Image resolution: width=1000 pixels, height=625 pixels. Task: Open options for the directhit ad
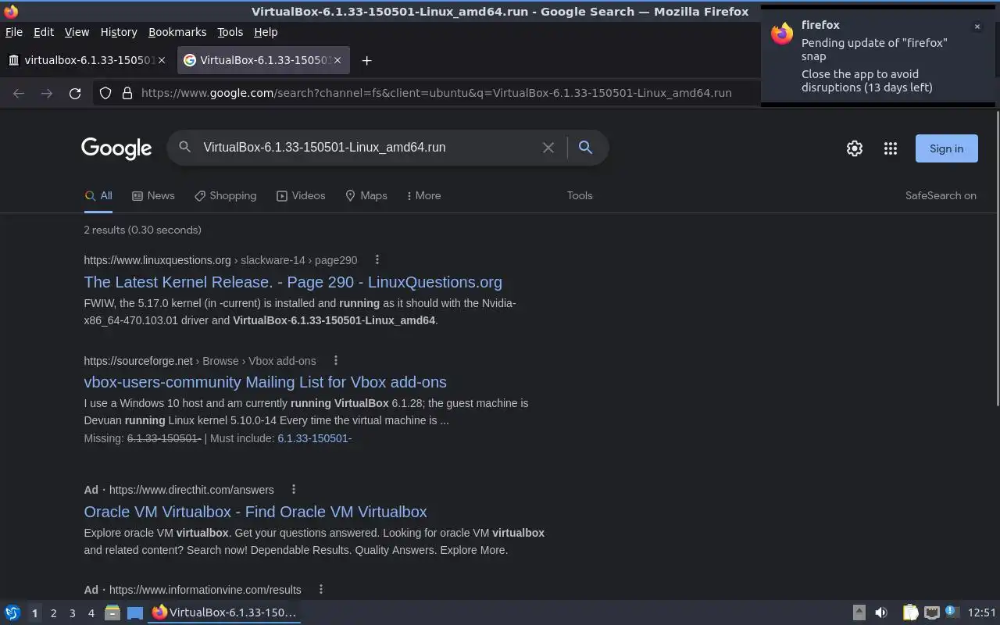click(294, 489)
